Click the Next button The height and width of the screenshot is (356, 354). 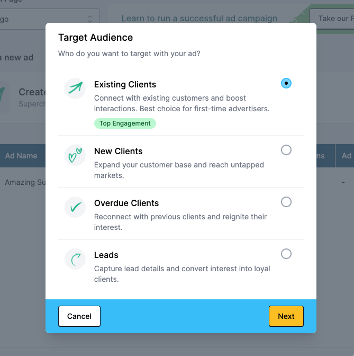pyautogui.click(x=286, y=316)
